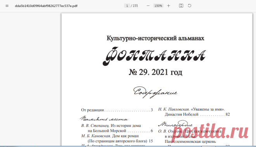This screenshot has height=147, width=256.
Task: Click the "Культурно-исторический альманах" heading
Action: pos(156,38)
